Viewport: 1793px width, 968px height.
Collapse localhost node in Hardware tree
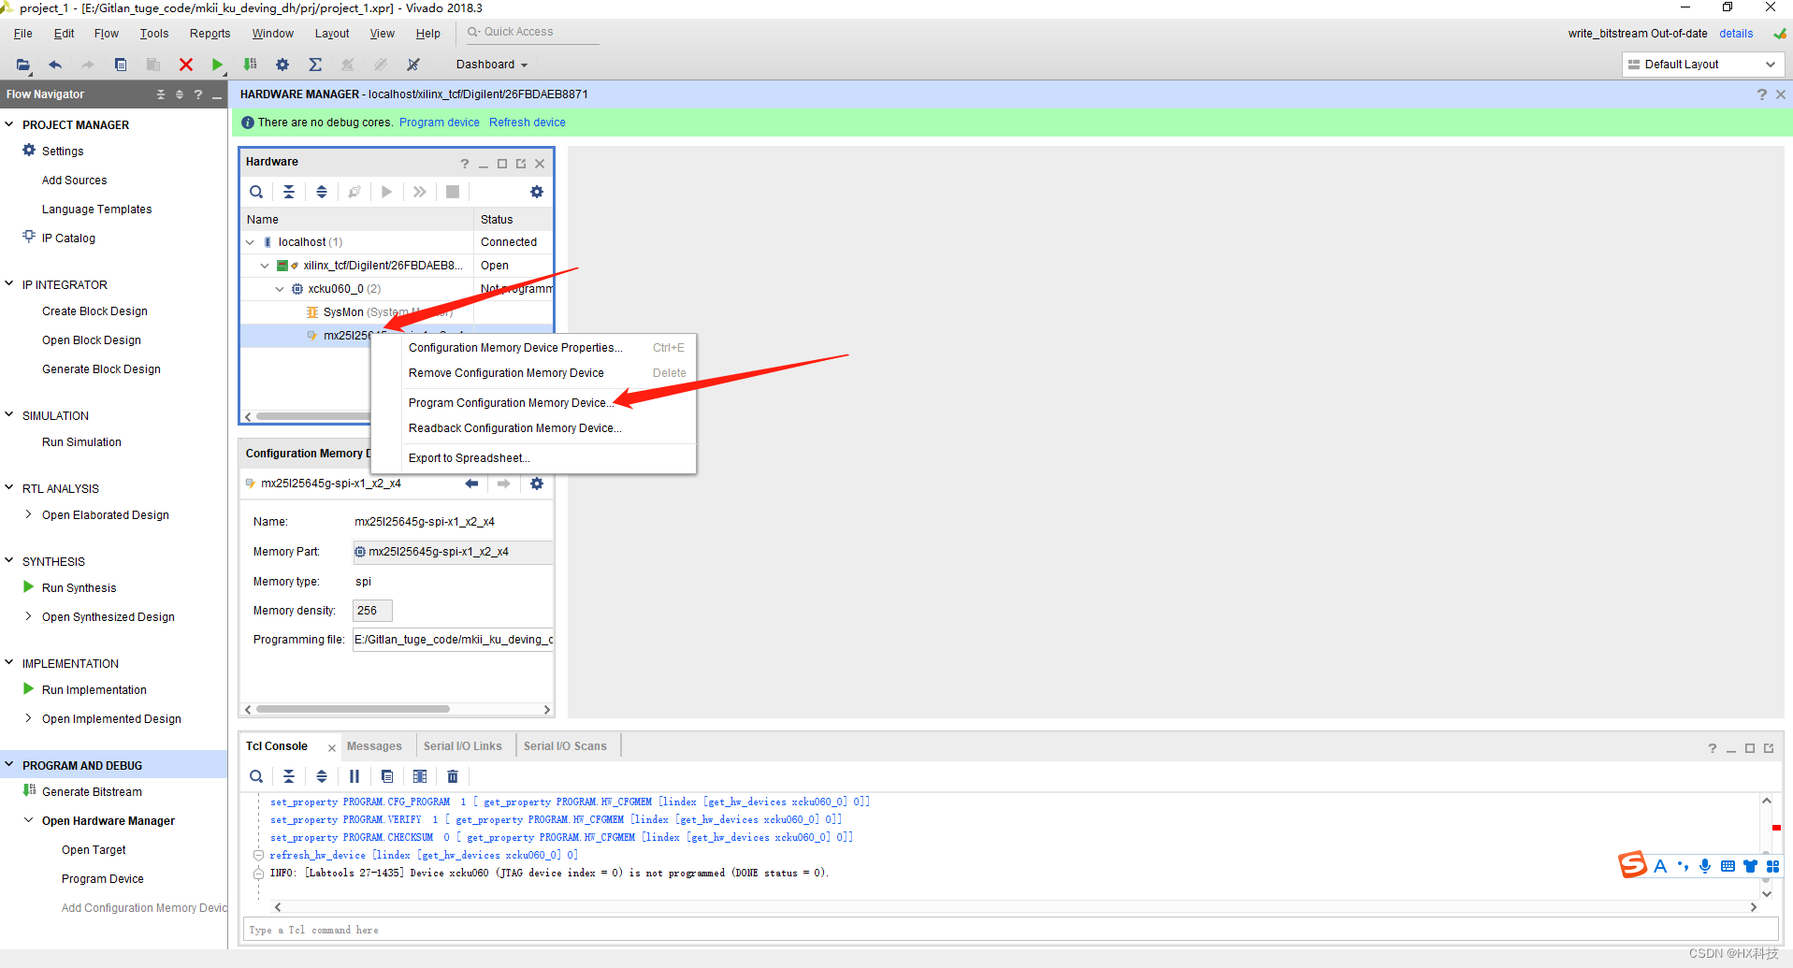[x=251, y=242]
